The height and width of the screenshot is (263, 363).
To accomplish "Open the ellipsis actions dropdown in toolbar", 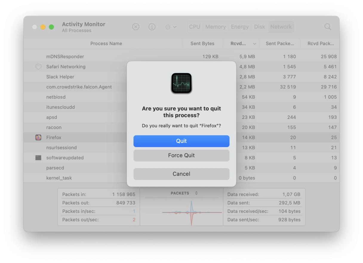I will click(x=171, y=27).
